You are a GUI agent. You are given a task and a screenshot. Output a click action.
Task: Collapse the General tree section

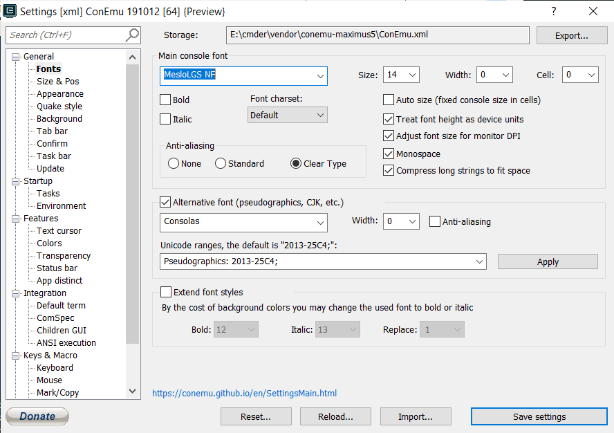coord(15,56)
